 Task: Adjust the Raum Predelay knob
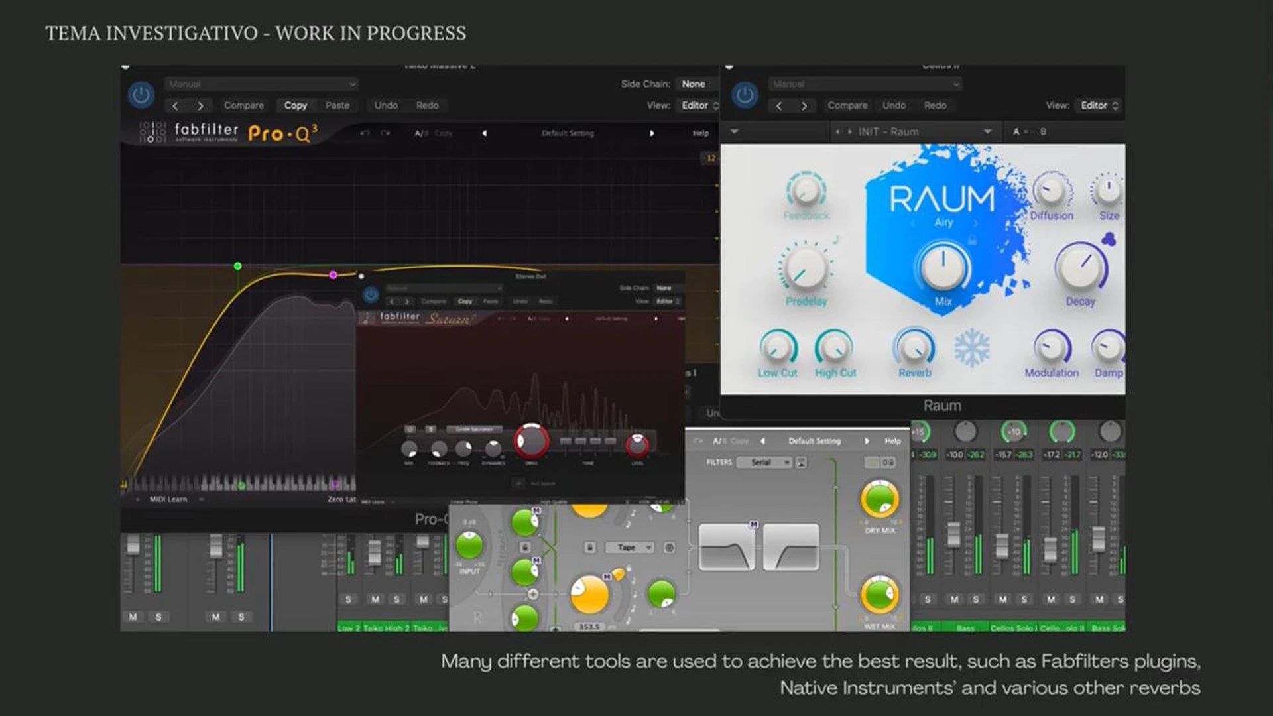[x=805, y=268]
